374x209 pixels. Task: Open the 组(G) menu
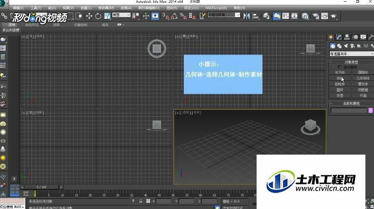pos(52,8)
